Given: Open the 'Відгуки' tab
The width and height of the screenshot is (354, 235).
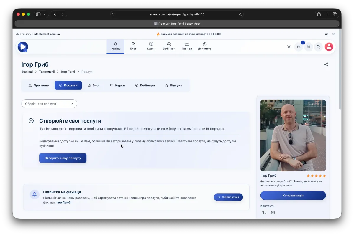Looking at the screenshot, I should (173, 85).
